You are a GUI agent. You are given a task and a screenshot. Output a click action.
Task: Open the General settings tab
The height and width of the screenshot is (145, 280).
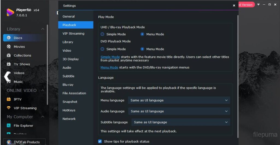[x=76, y=16]
